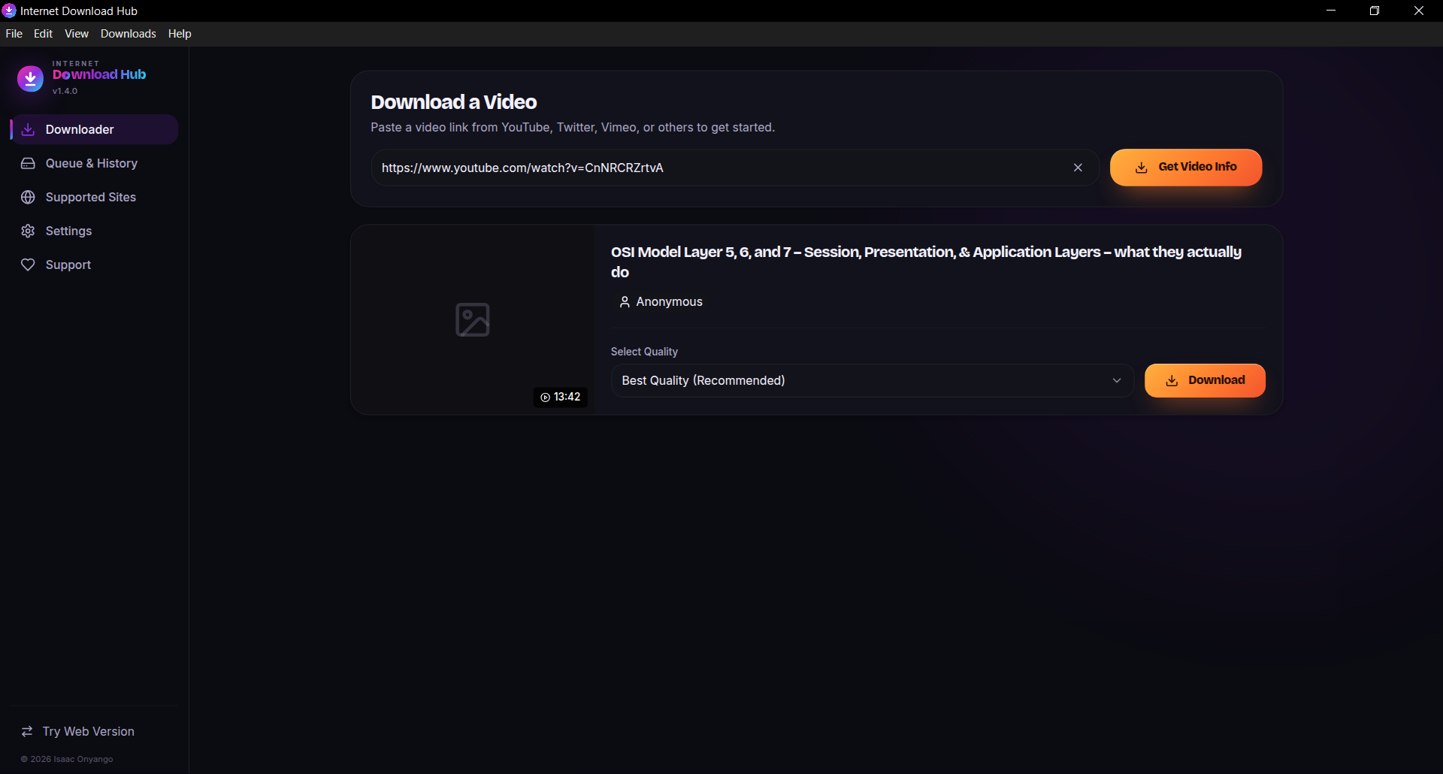
Task: Click the OSI Model video title text
Action: [926, 262]
